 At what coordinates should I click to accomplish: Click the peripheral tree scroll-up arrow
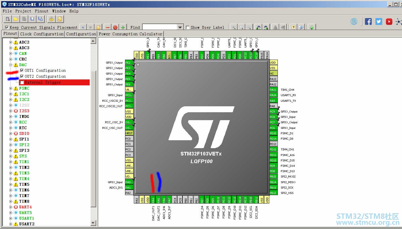tap(93, 41)
